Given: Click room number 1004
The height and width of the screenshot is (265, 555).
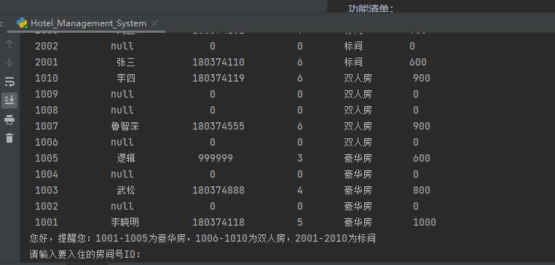Looking at the screenshot, I should [x=47, y=175].
